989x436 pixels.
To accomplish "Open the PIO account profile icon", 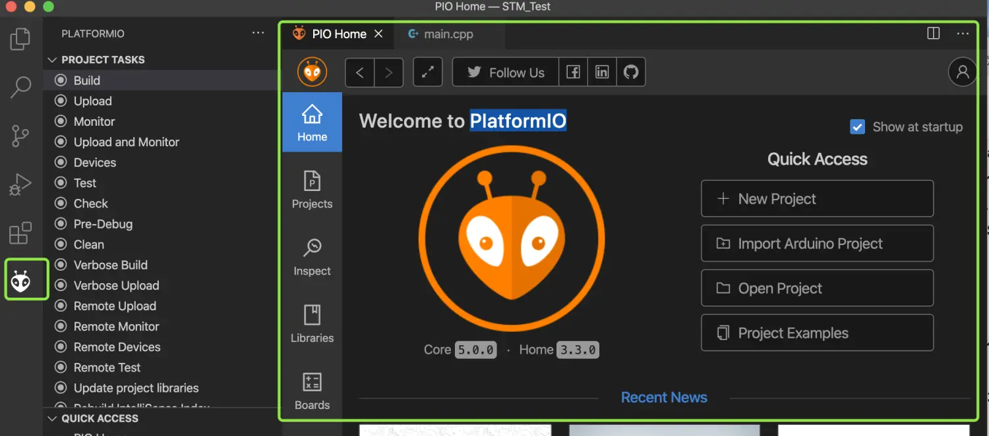I will (x=963, y=72).
